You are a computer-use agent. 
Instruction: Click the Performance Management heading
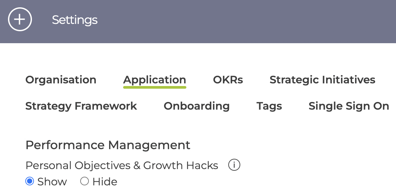(x=108, y=145)
